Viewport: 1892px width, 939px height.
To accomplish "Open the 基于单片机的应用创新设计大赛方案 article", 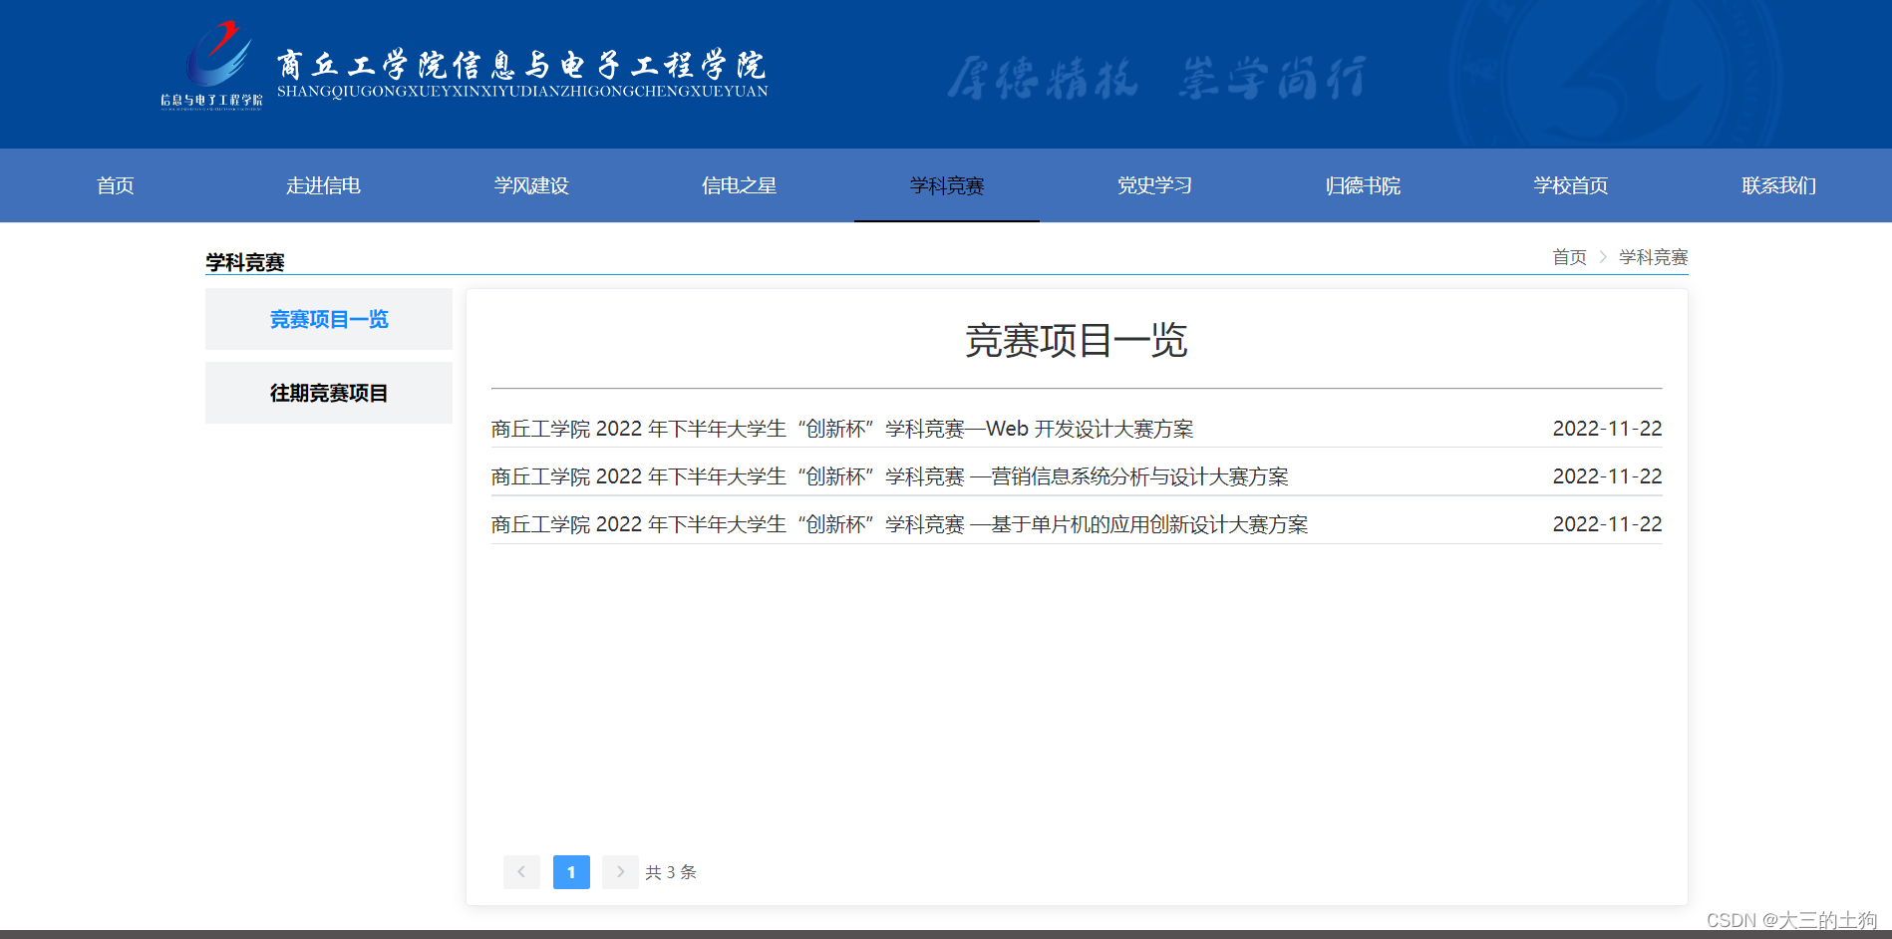I will pyautogui.click(x=899, y=523).
